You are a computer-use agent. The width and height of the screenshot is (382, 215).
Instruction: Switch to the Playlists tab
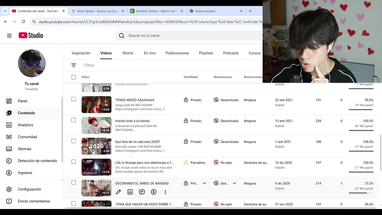click(206, 53)
